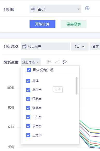
Task: Uncheck the 山东省 checkbox
Action: [28, 117]
